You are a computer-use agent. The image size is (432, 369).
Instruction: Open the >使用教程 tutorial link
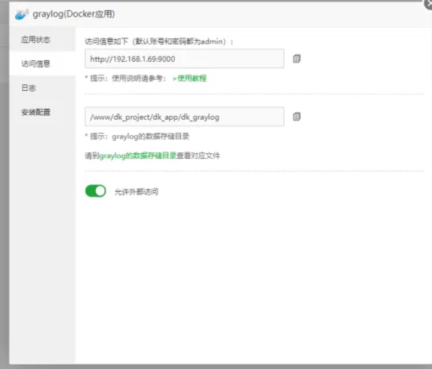(x=189, y=78)
